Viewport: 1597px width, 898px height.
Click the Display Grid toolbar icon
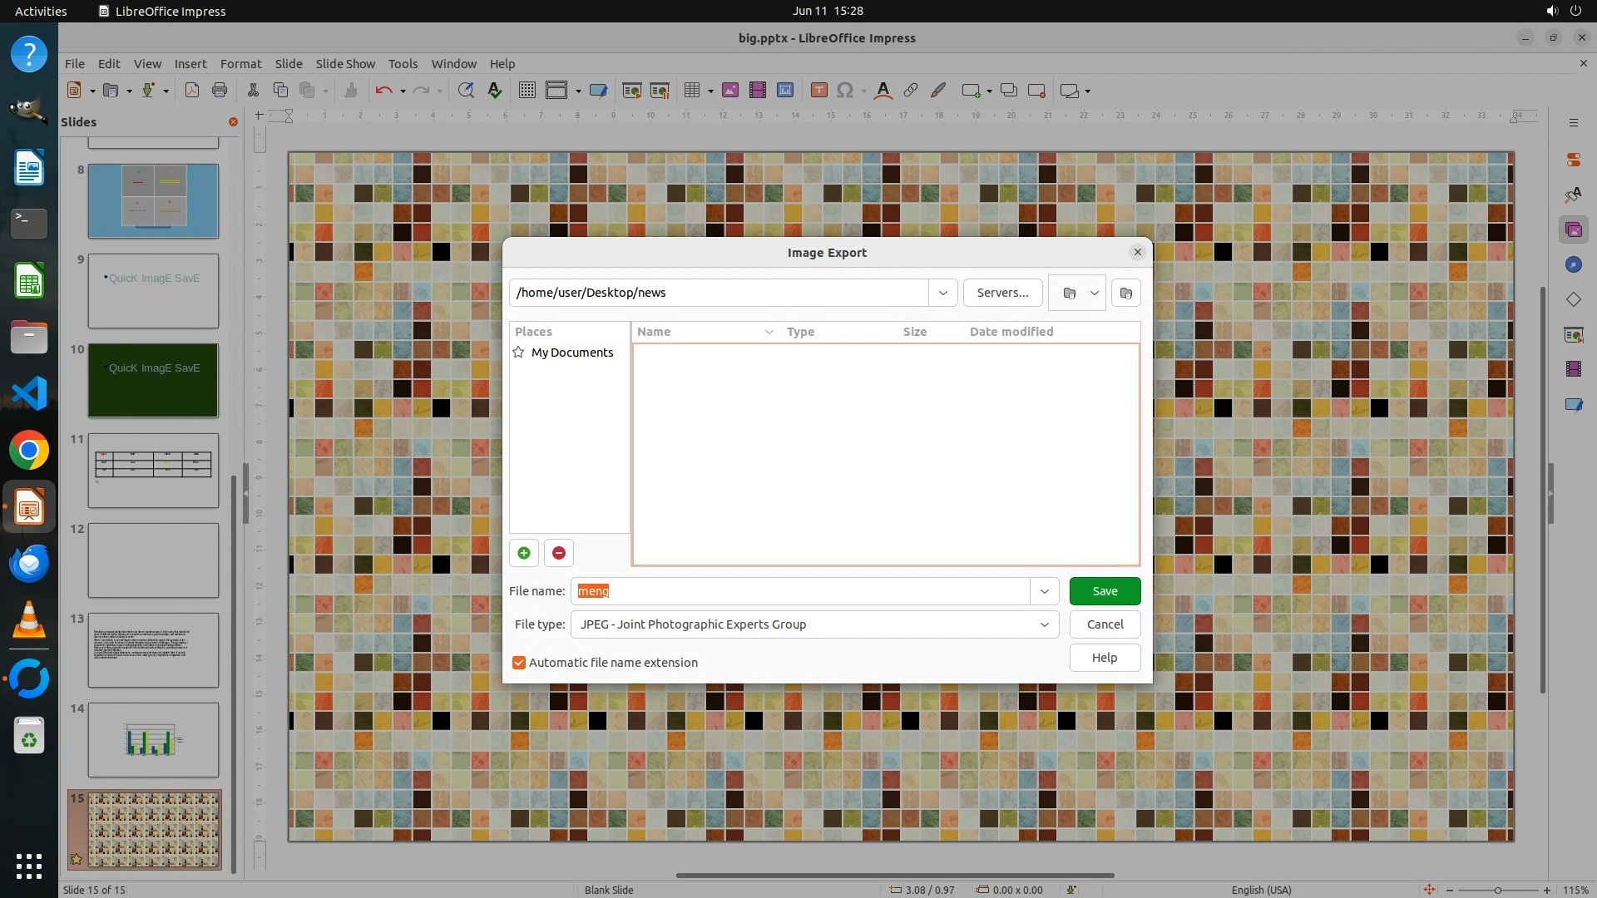(x=527, y=91)
